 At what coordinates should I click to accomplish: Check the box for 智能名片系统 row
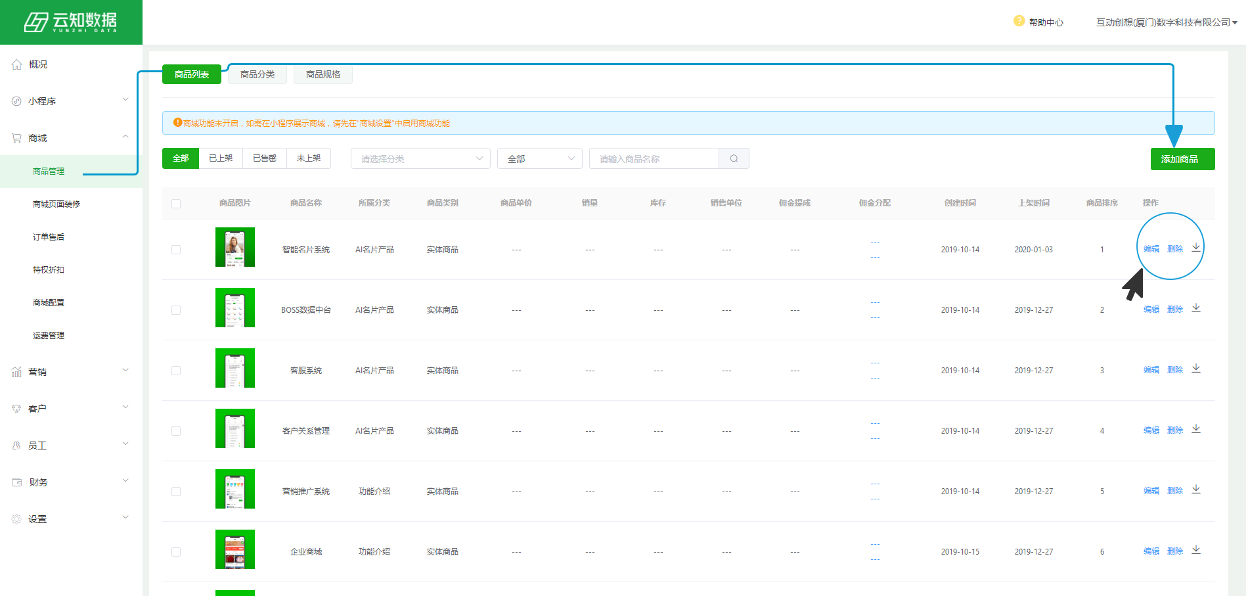click(x=176, y=250)
